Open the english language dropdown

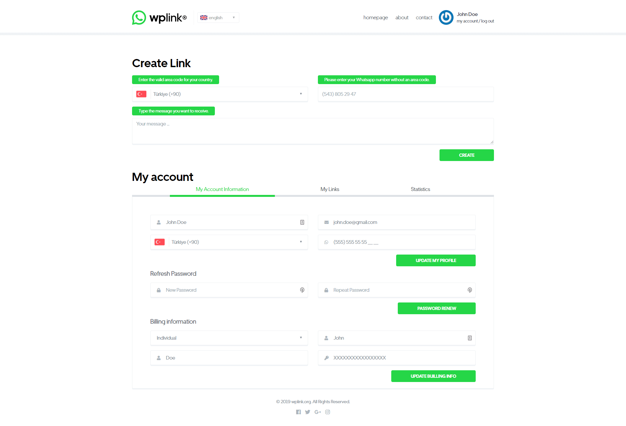[x=218, y=18]
